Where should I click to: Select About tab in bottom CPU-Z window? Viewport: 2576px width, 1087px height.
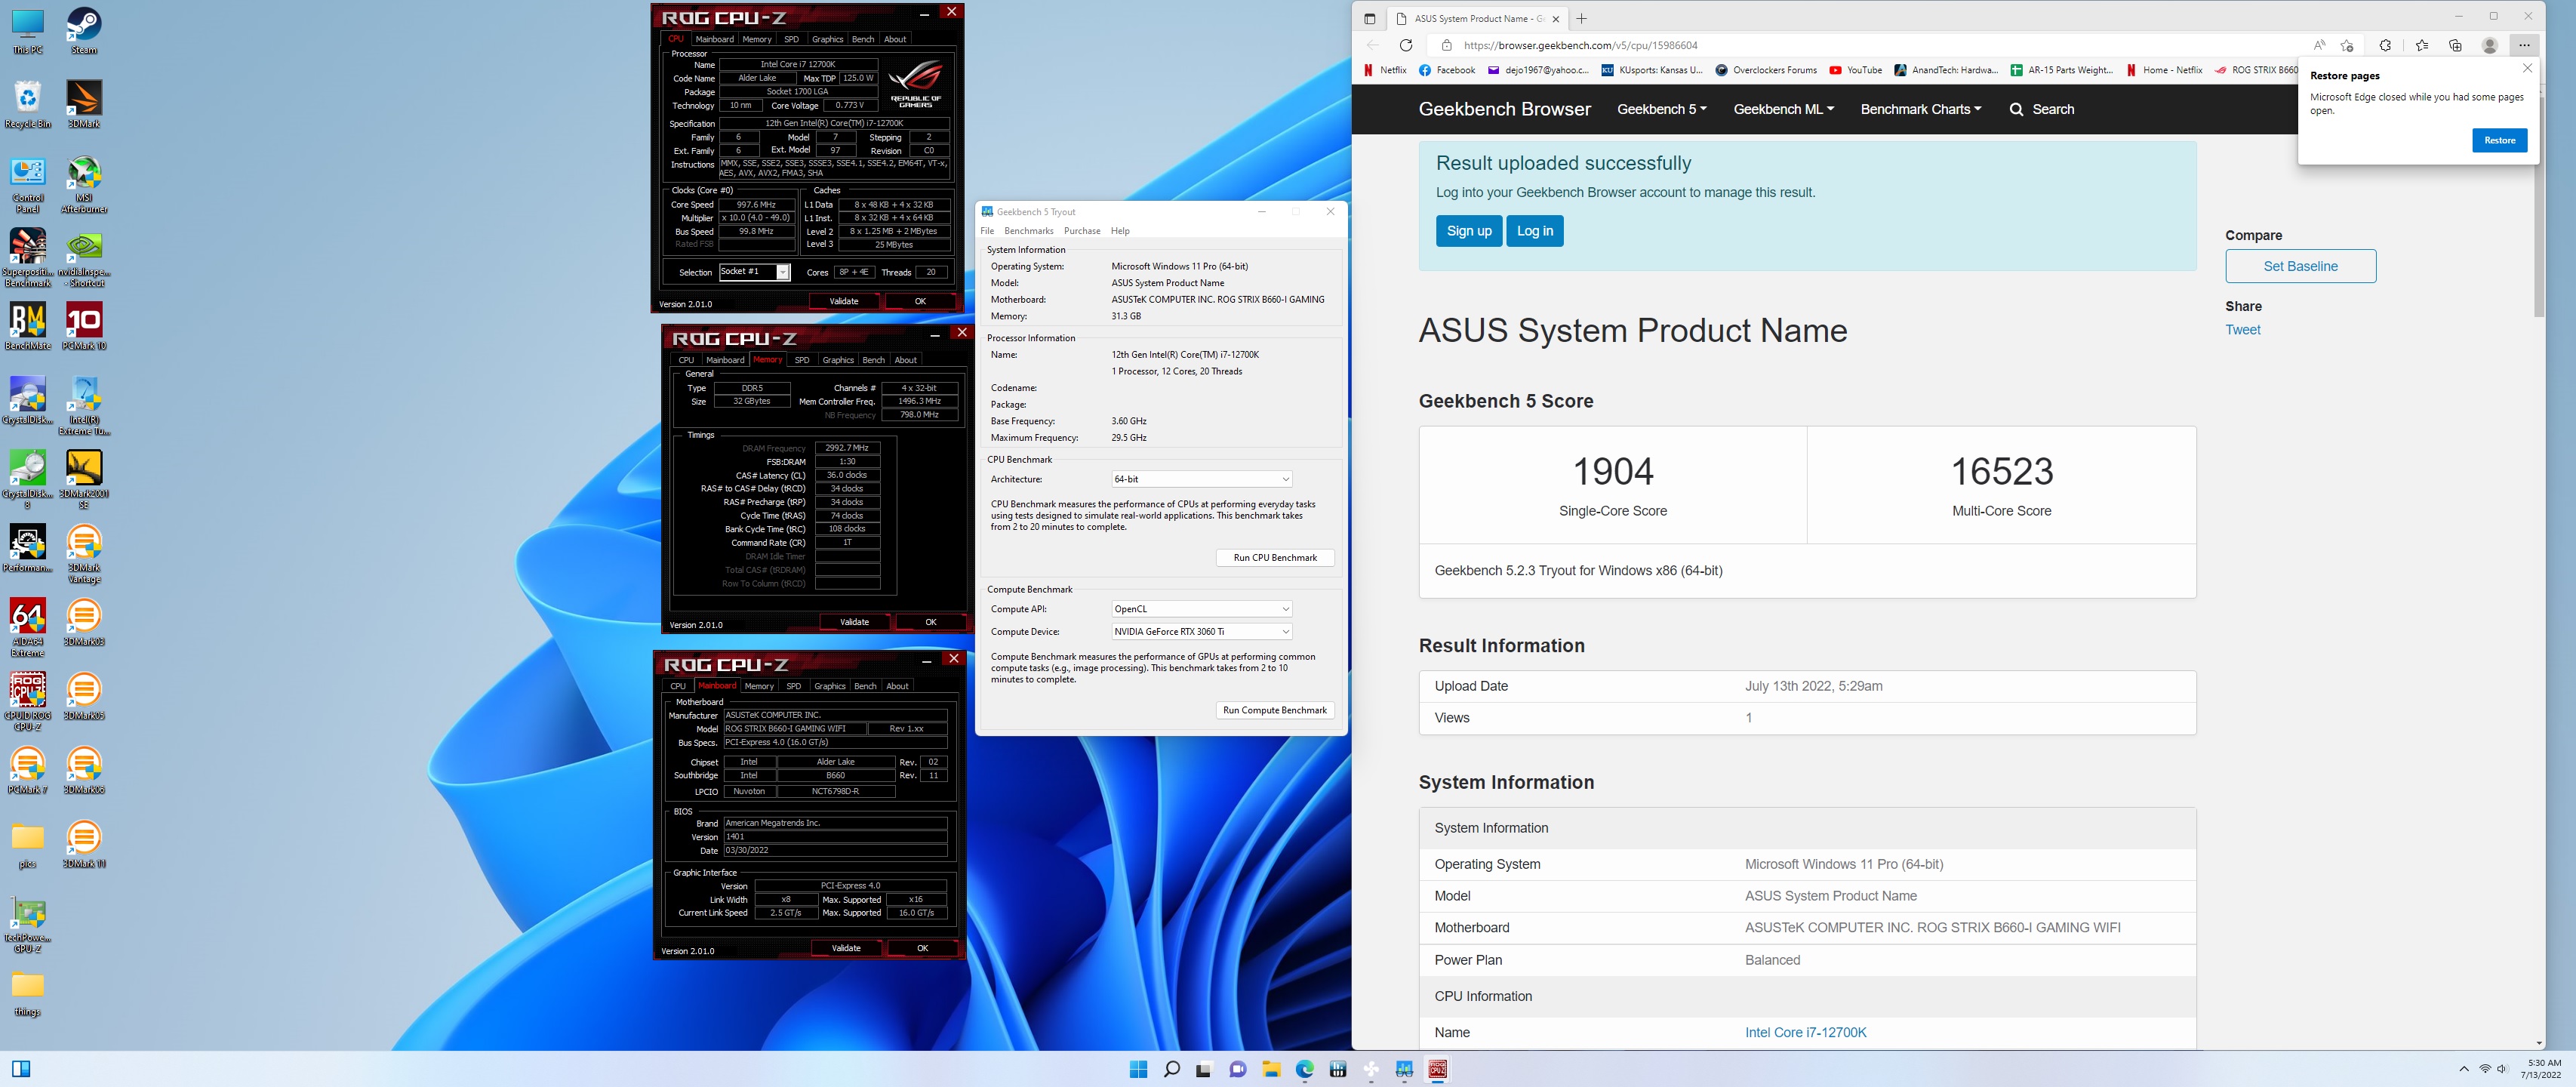[x=897, y=686]
